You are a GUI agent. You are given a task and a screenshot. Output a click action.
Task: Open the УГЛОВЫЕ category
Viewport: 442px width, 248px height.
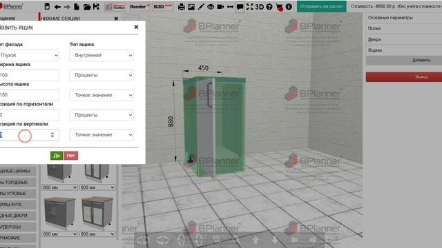[x=18, y=194]
